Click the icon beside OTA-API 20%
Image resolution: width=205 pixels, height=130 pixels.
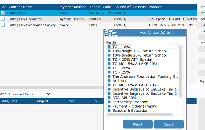[109, 98]
